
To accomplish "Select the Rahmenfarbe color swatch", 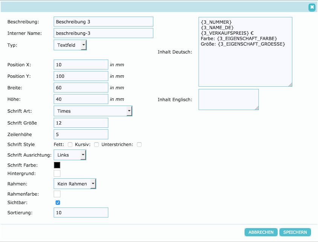I will tap(57, 194).
